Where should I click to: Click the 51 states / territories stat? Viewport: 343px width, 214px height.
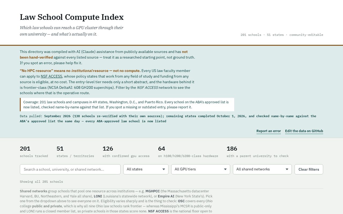pyautogui.click(x=75, y=152)
